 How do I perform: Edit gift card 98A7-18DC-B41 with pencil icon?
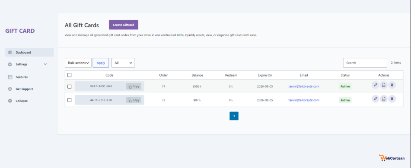click(x=376, y=85)
